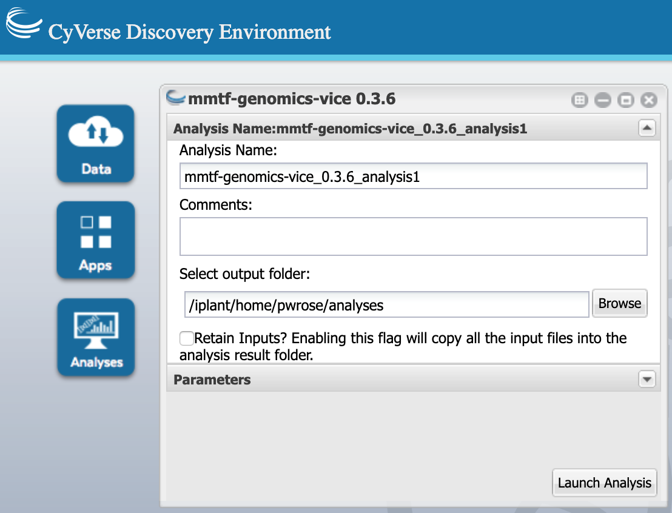Screen dimensions: 672x513
Task: Minimize the mmtf-genomics-vice window
Action: 603,100
